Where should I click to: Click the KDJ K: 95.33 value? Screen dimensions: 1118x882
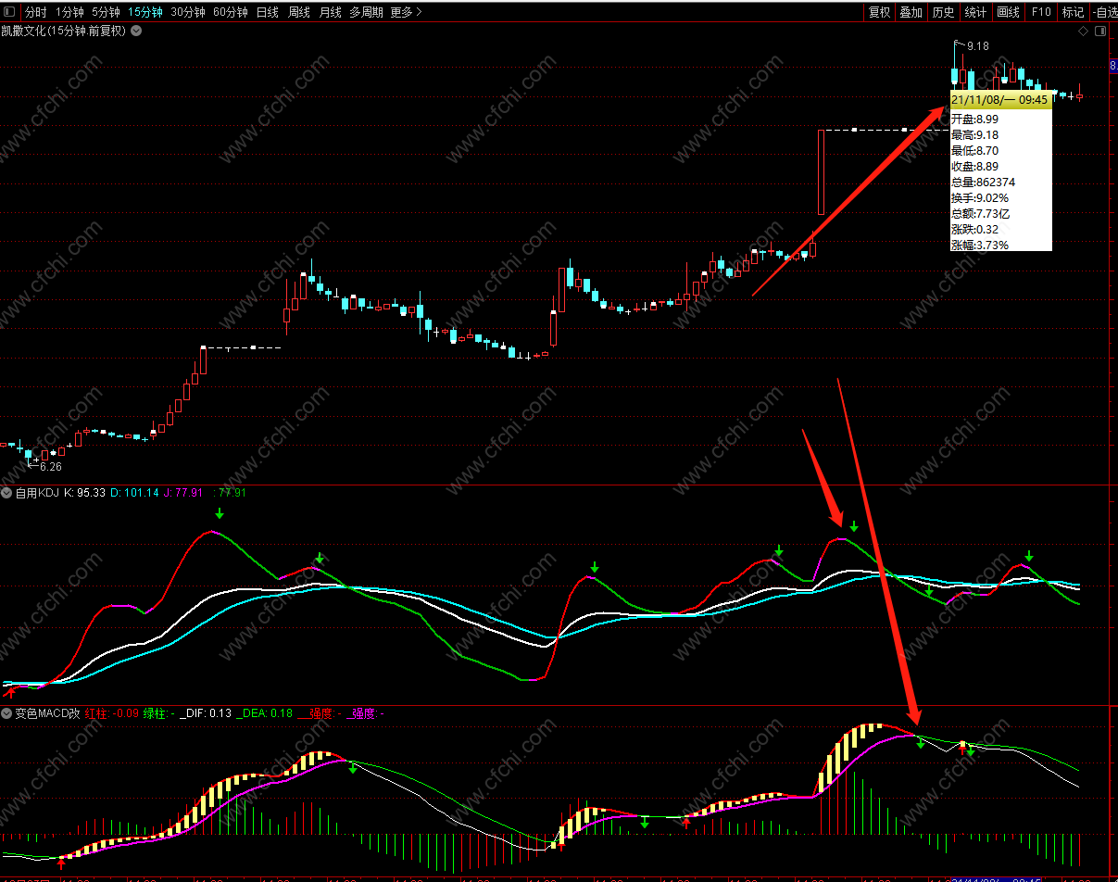click(x=84, y=493)
